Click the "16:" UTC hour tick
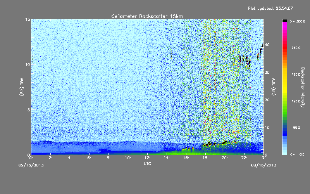Screen dimensions: 310x194 point(186,158)
